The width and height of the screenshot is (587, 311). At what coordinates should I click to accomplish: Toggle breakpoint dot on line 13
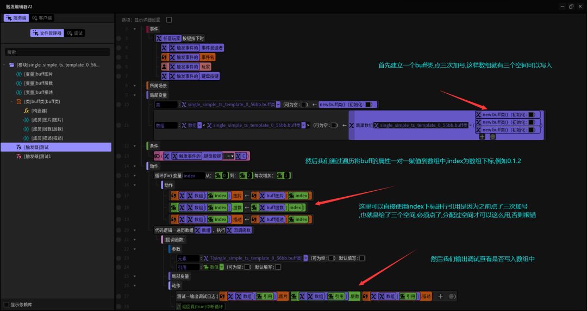[118, 156]
